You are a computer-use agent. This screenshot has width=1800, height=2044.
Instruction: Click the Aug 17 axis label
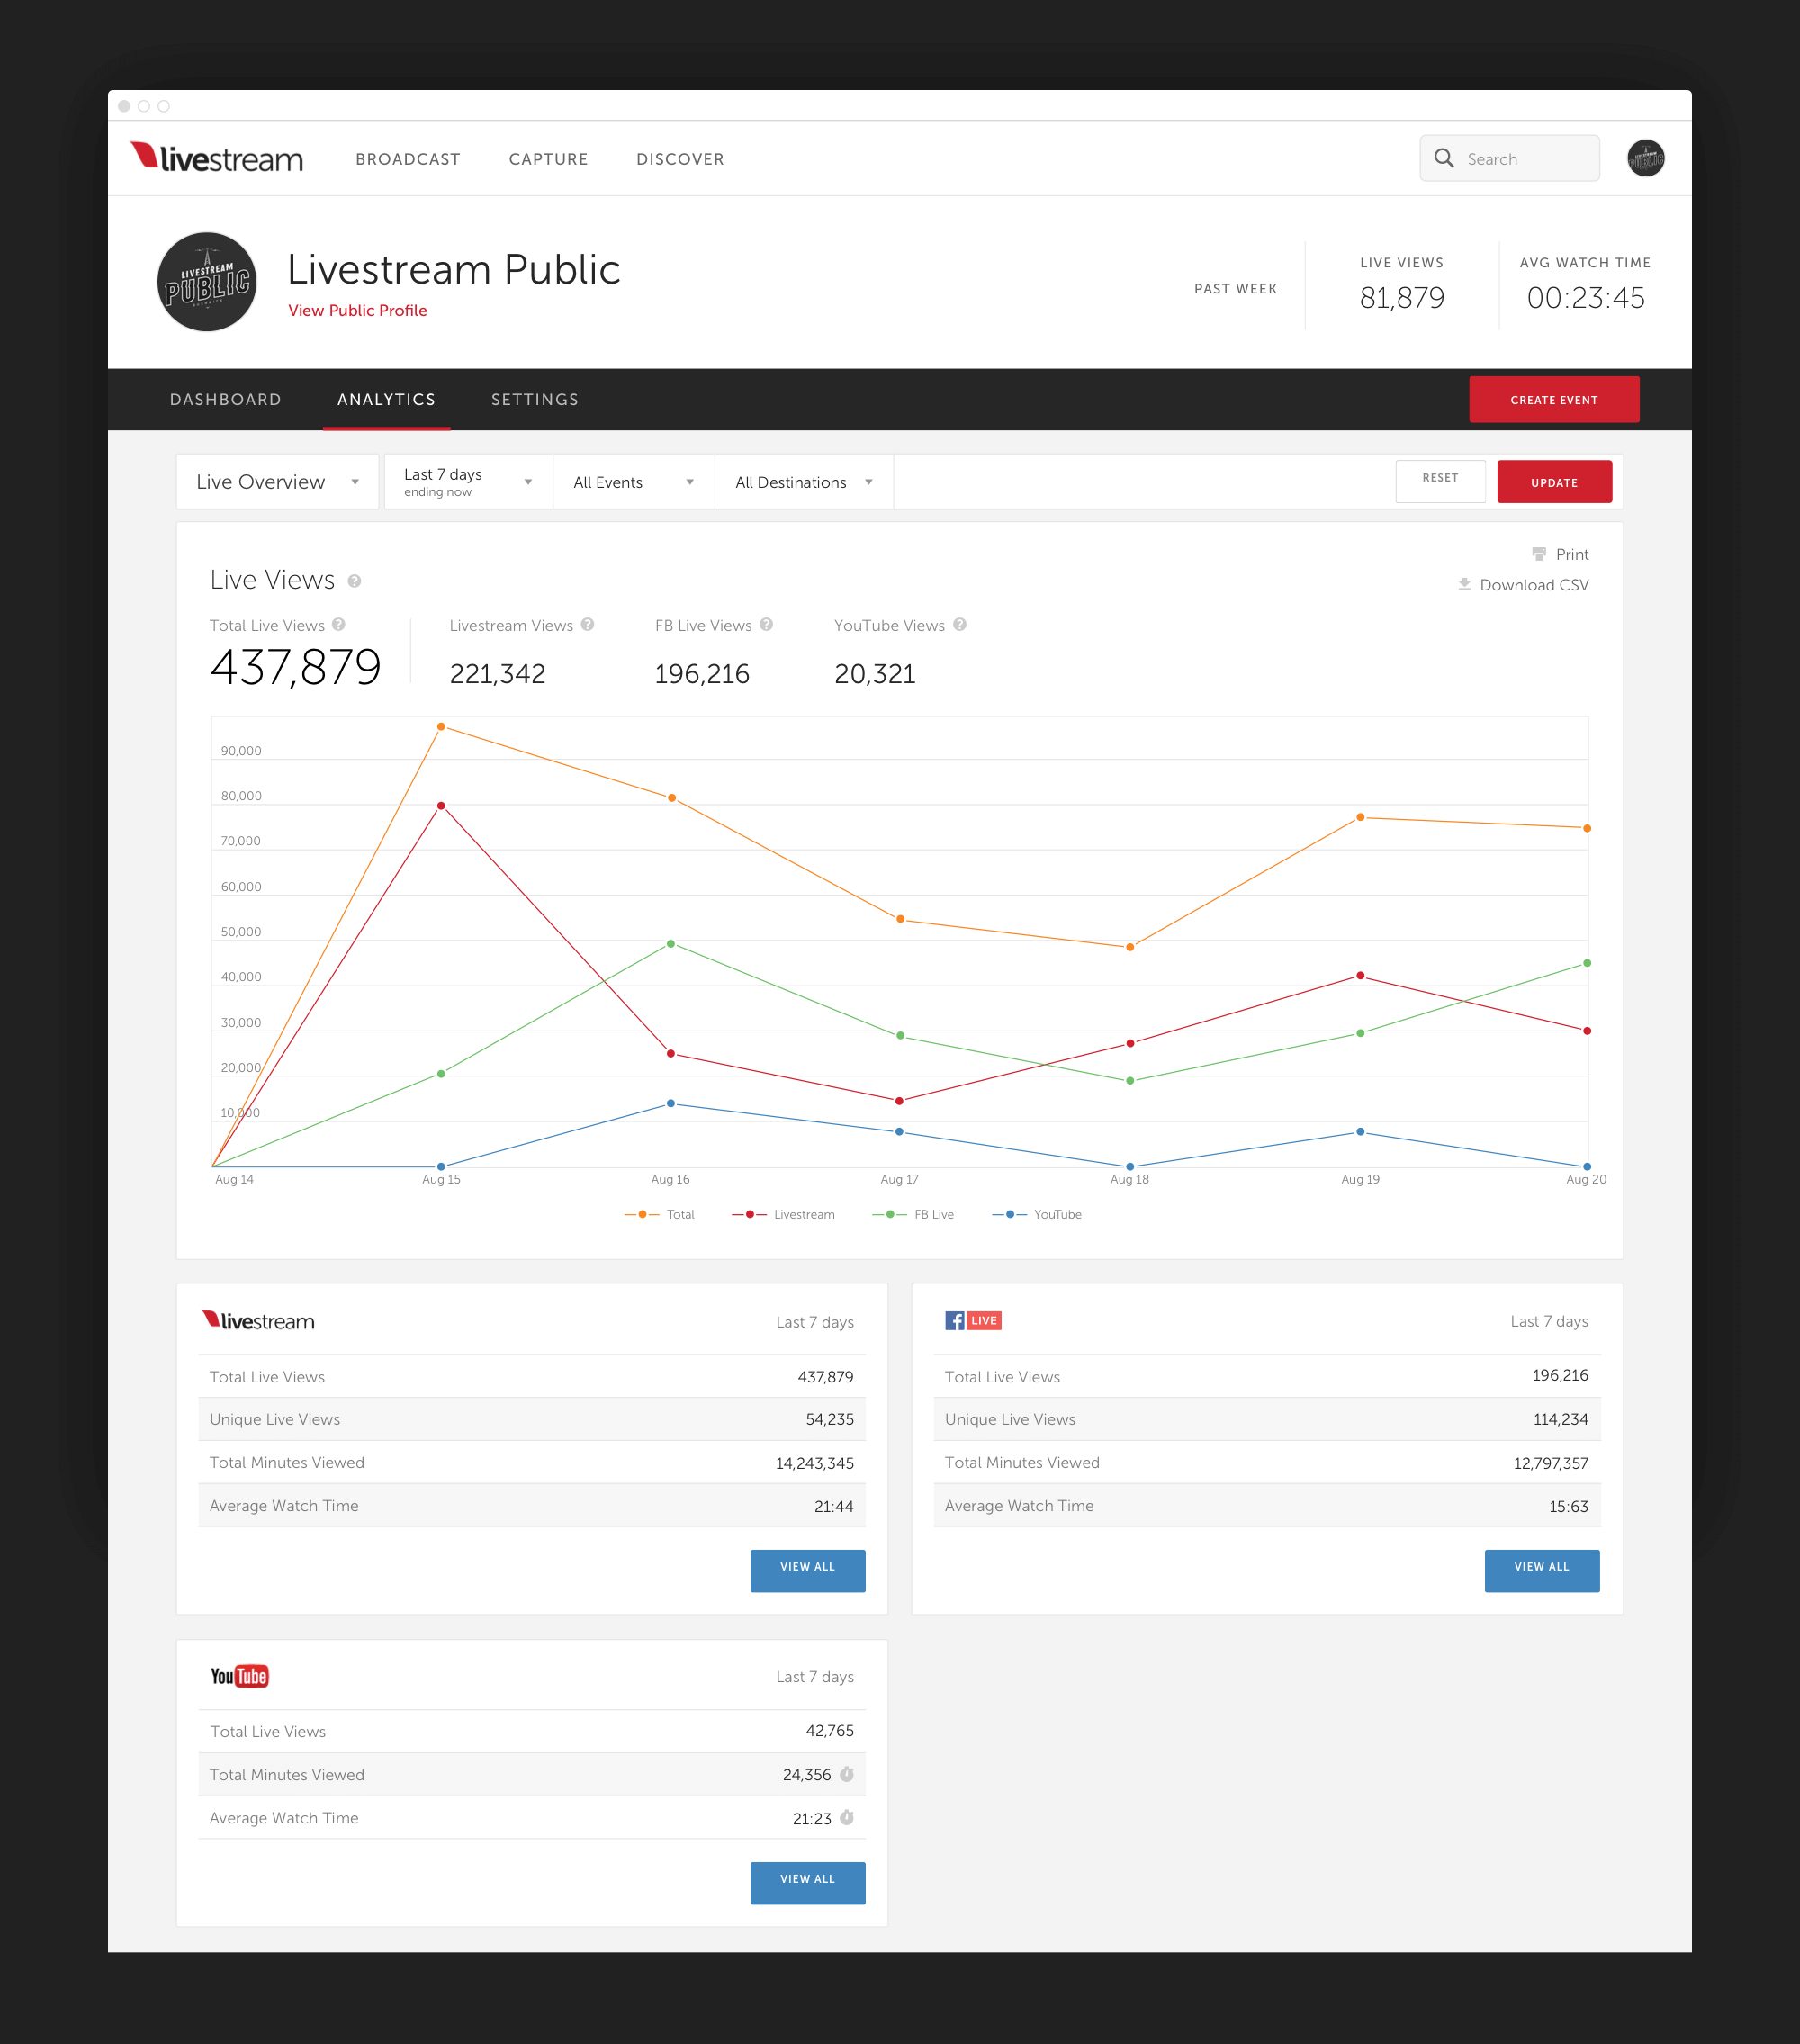tap(899, 1180)
